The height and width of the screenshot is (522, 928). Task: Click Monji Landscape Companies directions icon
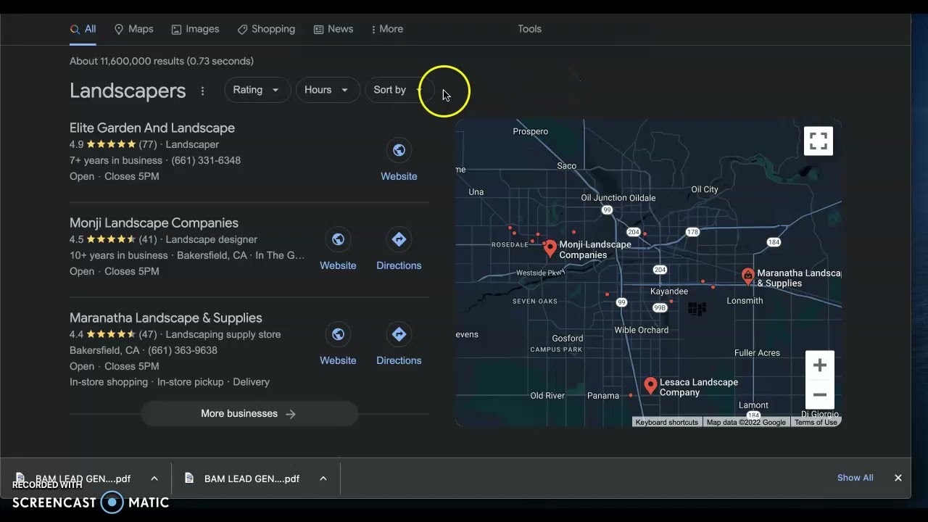(x=399, y=239)
